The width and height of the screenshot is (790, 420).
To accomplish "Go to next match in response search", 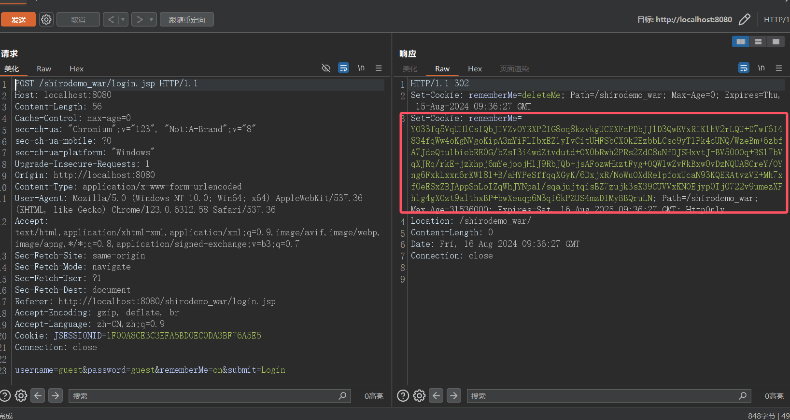I will pos(454,395).
